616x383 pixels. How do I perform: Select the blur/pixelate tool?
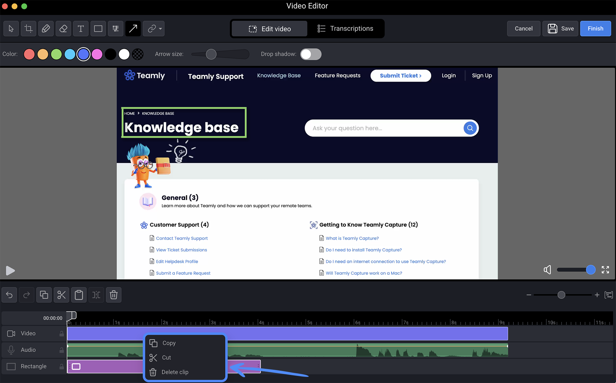point(115,29)
